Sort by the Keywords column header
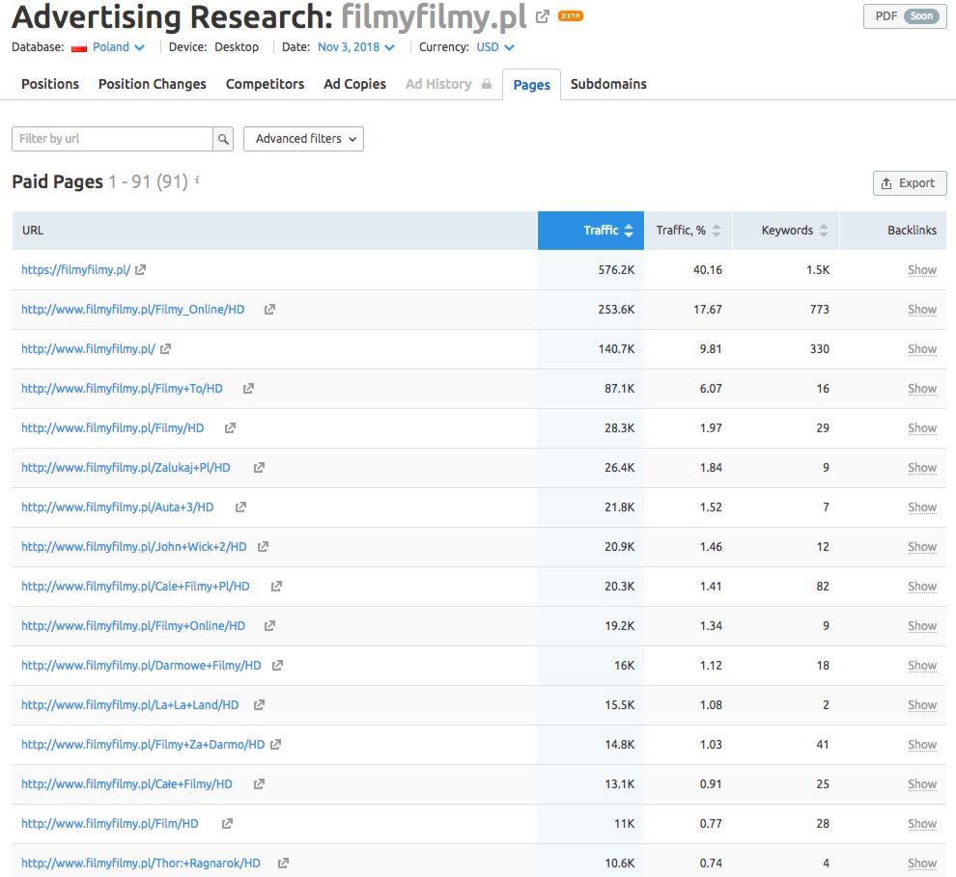 coord(786,231)
